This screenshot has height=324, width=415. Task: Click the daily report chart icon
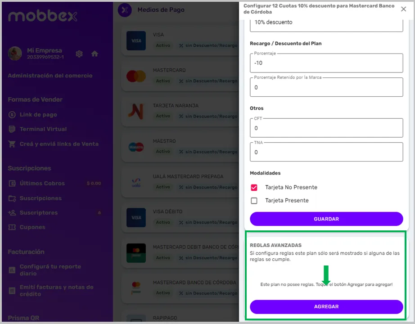[12, 270]
